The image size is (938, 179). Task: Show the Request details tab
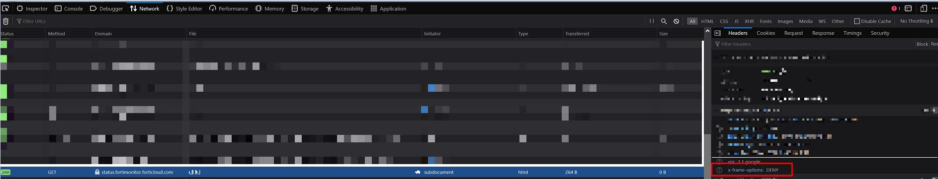coord(793,33)
